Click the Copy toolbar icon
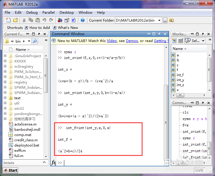The image size is (215, 176). pos(31,20)
